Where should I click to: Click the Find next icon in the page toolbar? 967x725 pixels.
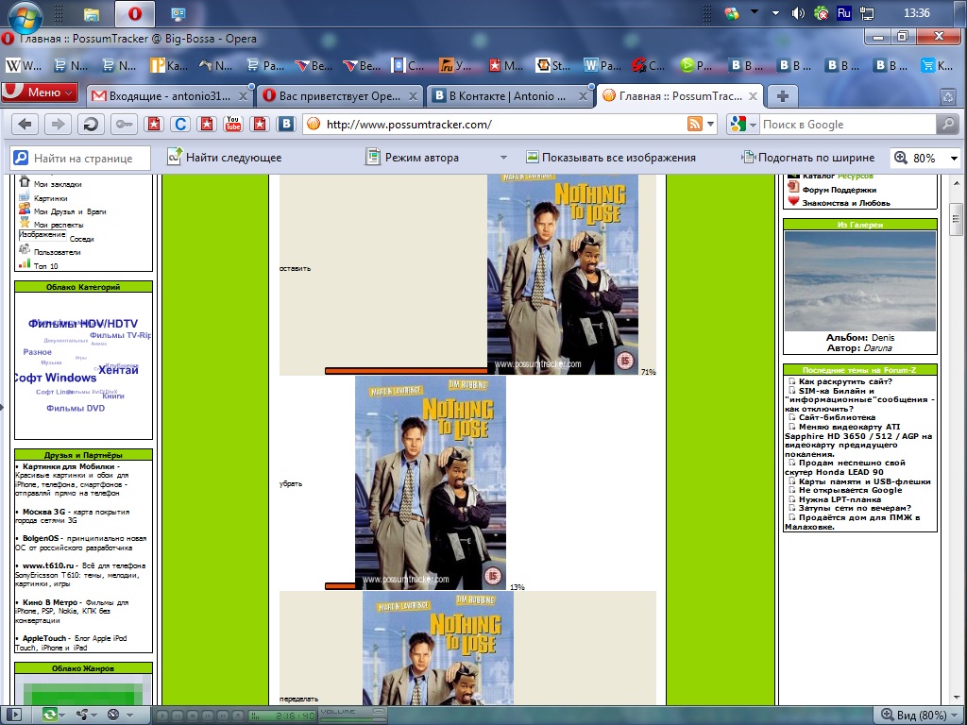(176, 157)
